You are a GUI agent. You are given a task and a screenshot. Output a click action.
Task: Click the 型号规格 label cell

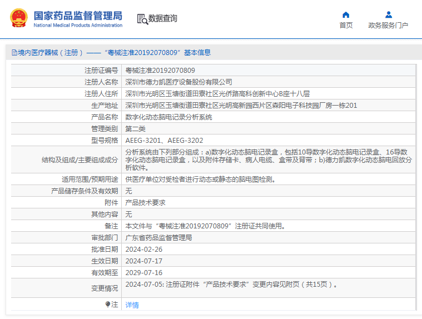coord(66,141)
